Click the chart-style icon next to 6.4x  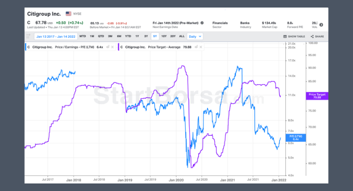pos(107,47)
